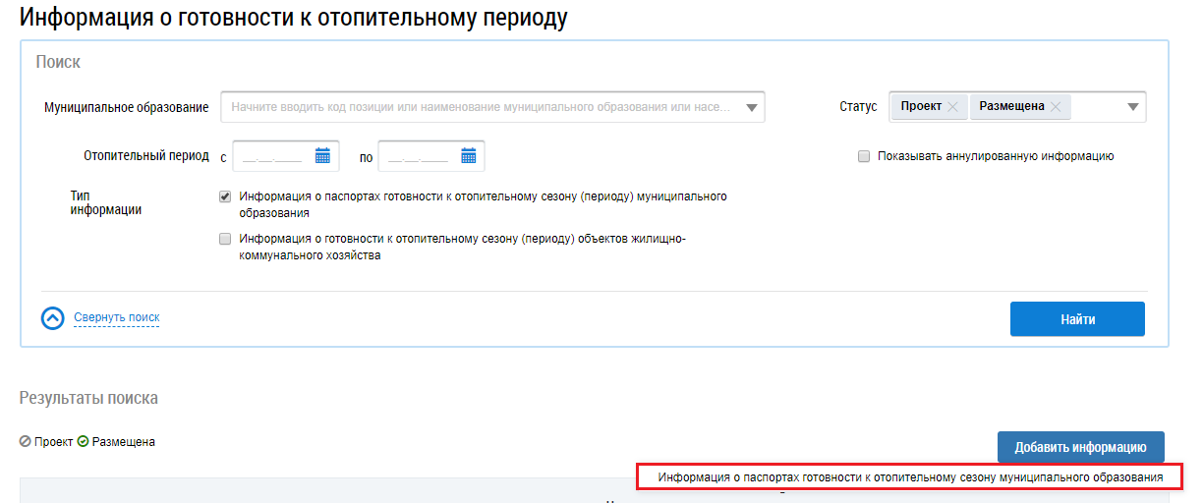The width and height of the screenshot is (1203, 503).
Task: Click the Свернуть поиск link
Action: tap(116, 317)
